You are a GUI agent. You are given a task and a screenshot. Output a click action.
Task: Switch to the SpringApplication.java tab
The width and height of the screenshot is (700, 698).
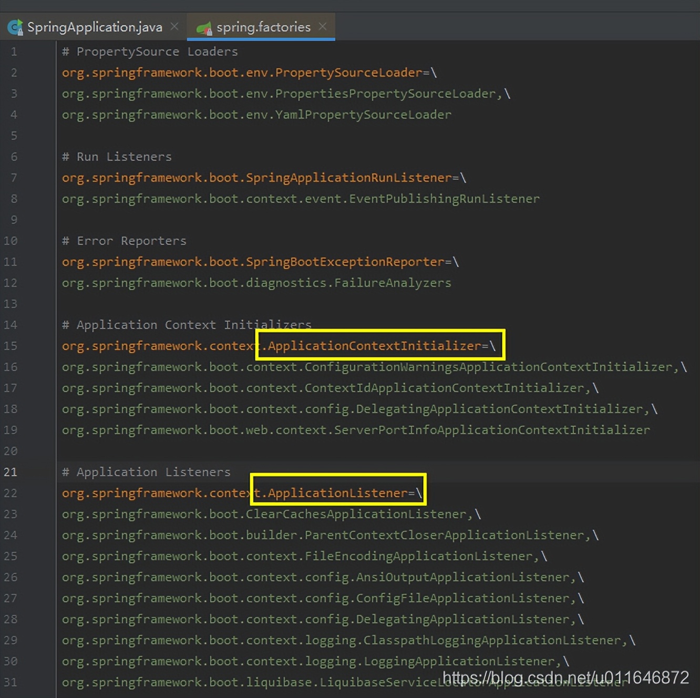point(95,27)
